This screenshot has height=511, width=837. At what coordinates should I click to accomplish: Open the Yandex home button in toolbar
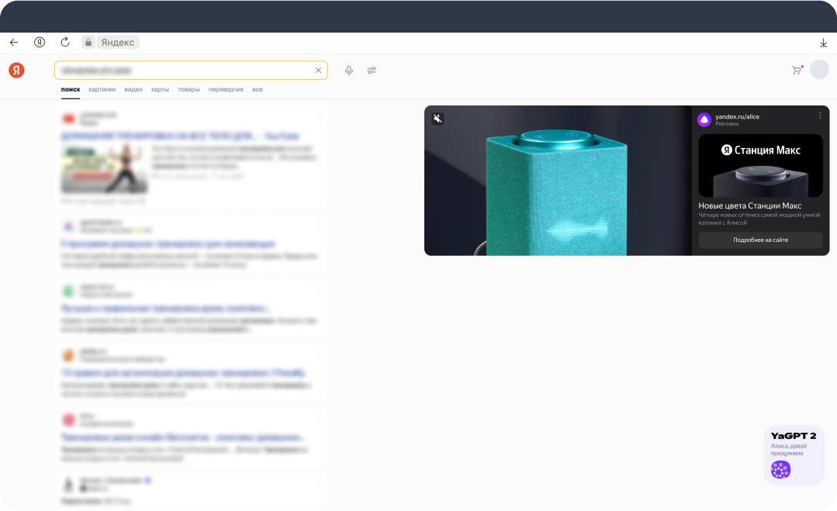coord(40,42)
